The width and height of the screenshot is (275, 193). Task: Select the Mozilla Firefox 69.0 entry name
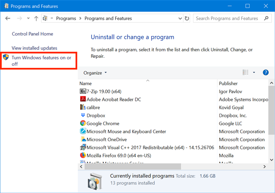tap(119, 156)
